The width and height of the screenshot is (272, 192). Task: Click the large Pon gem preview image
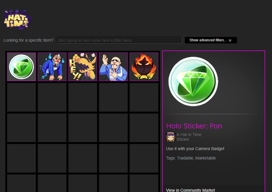tap(193, 81)
